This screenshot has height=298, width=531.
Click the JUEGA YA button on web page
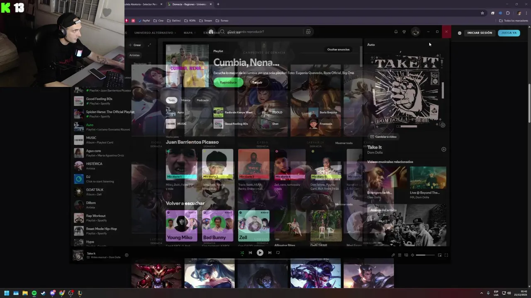tap(509, 33)
